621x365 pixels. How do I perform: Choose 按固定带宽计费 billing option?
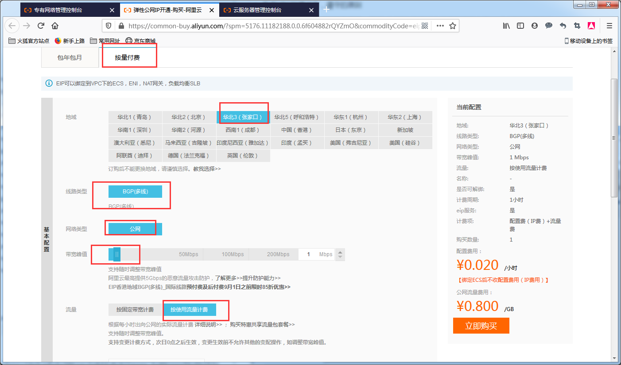135,309
